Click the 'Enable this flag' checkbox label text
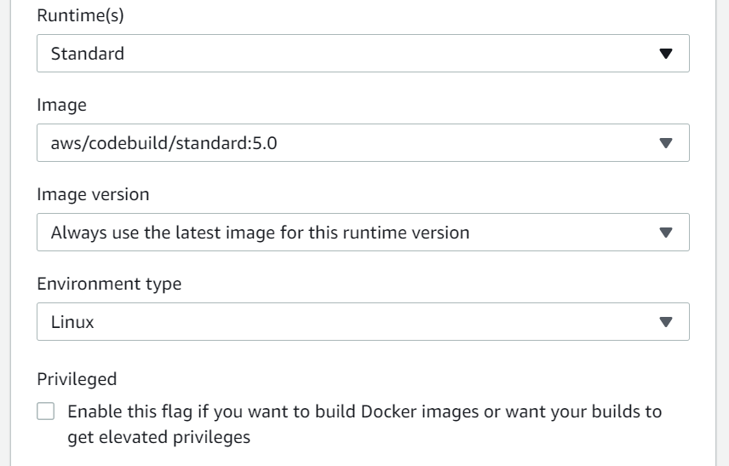729x466 pixels. click(x=364, y=412)
